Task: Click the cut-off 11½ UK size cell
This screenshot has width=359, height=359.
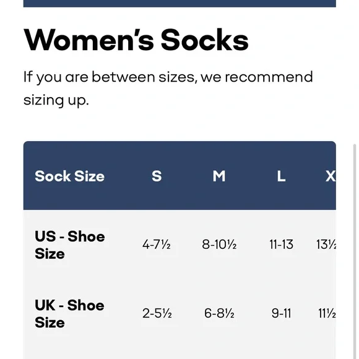Action: 327,313
